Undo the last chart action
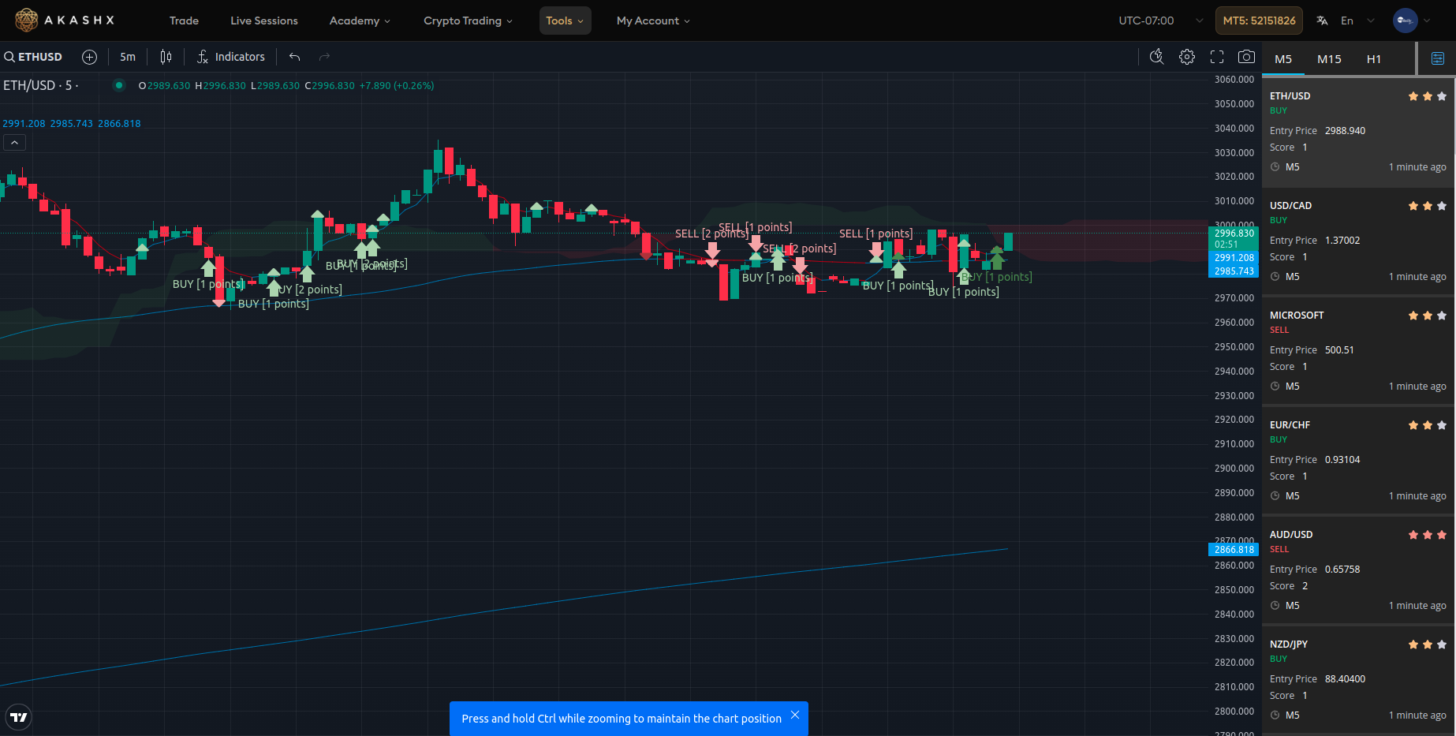Image resolution: width=1456 pixels, height=736 pixels. coord(295,57)
